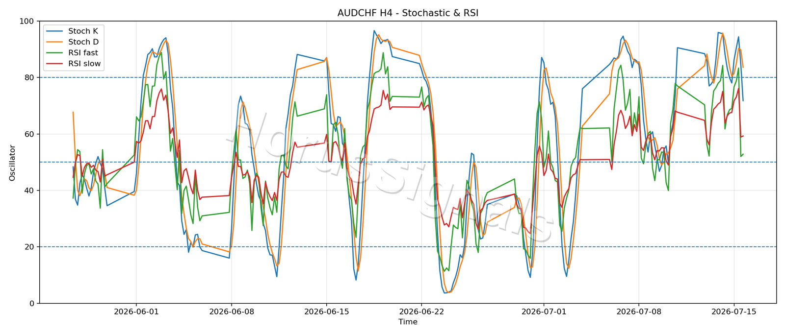Click the Oscillator y-axis label
Viewport: 785px width, 336px height.
[12, 163]
